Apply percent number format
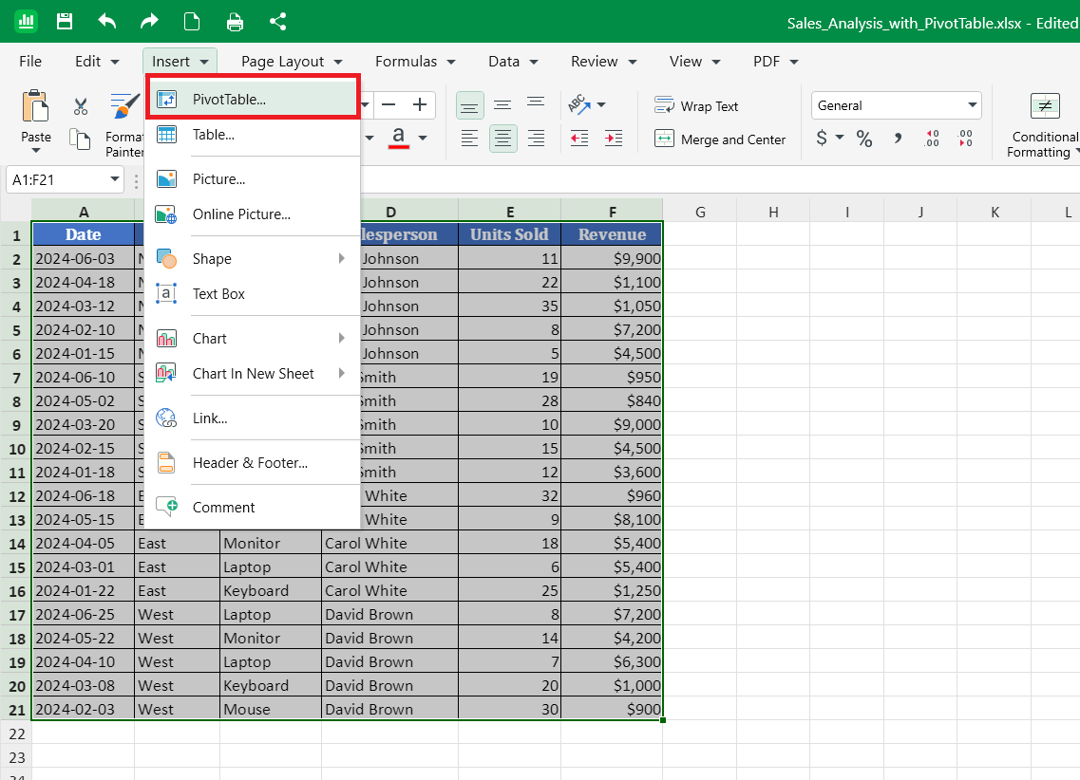The width and height of the screenshot is (1080, 780). (863, 139)
